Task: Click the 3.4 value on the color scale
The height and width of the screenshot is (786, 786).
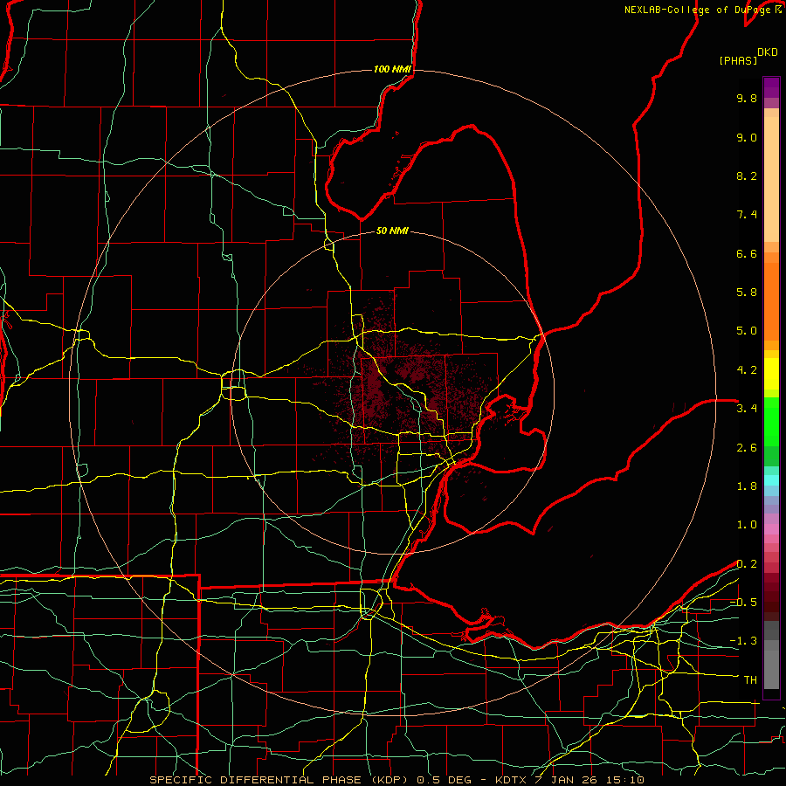Action: tap(747, 409)
